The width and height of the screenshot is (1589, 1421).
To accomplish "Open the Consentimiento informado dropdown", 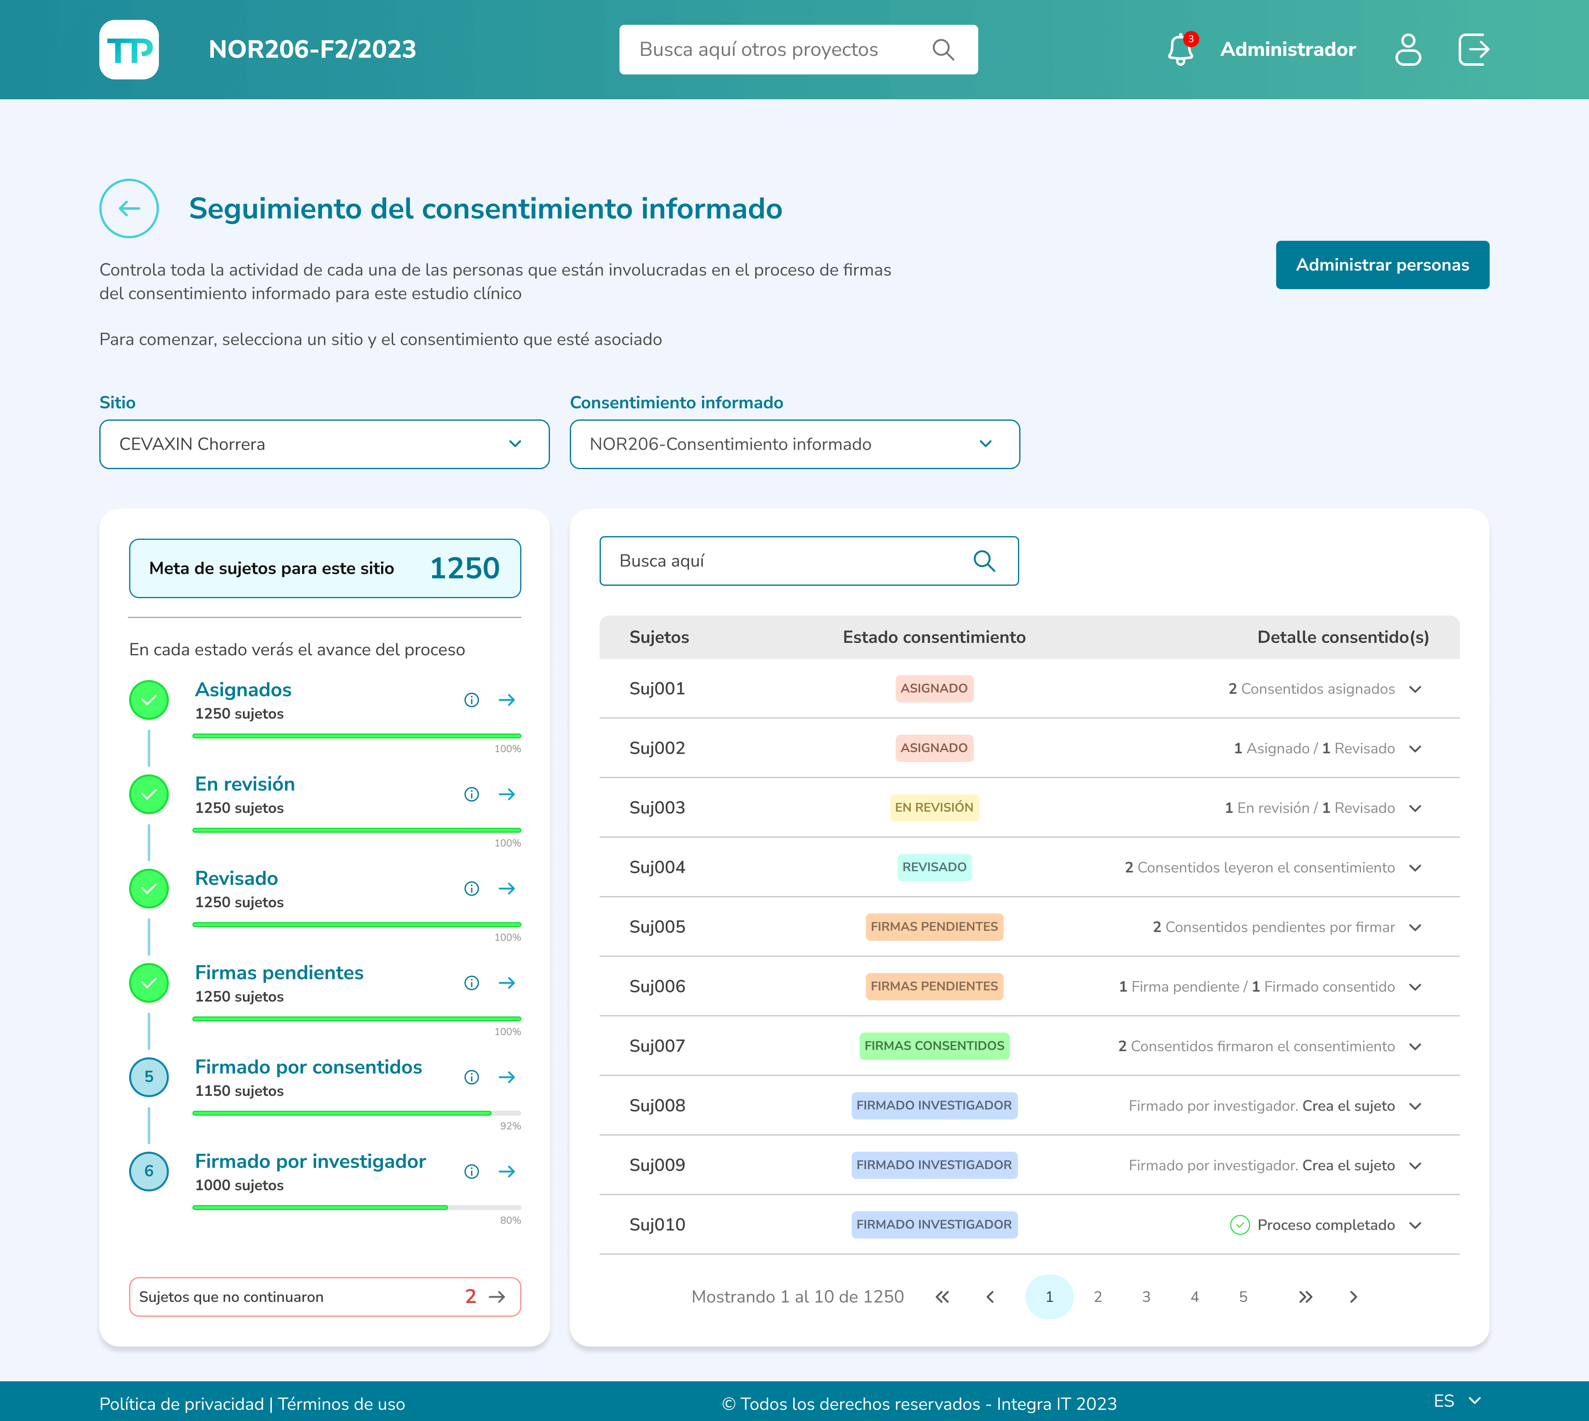I will 794,444.
